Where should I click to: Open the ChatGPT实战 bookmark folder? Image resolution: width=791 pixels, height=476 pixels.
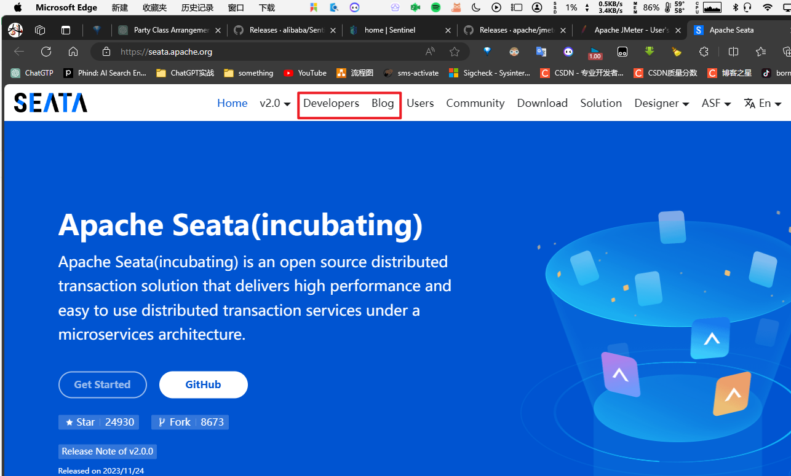coord(185,72)
